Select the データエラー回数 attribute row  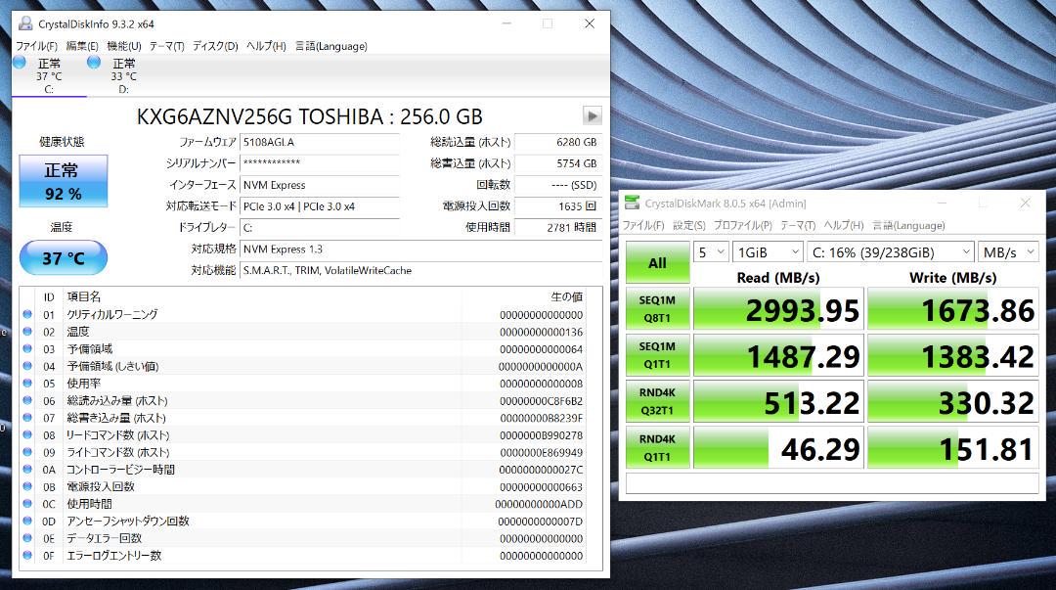point(303,538)
